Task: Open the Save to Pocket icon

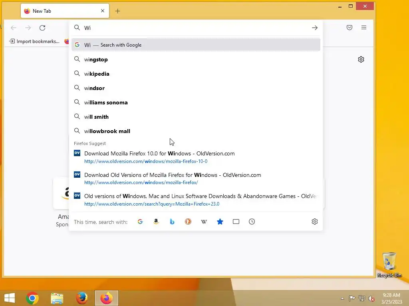Action: pos(349,27)
